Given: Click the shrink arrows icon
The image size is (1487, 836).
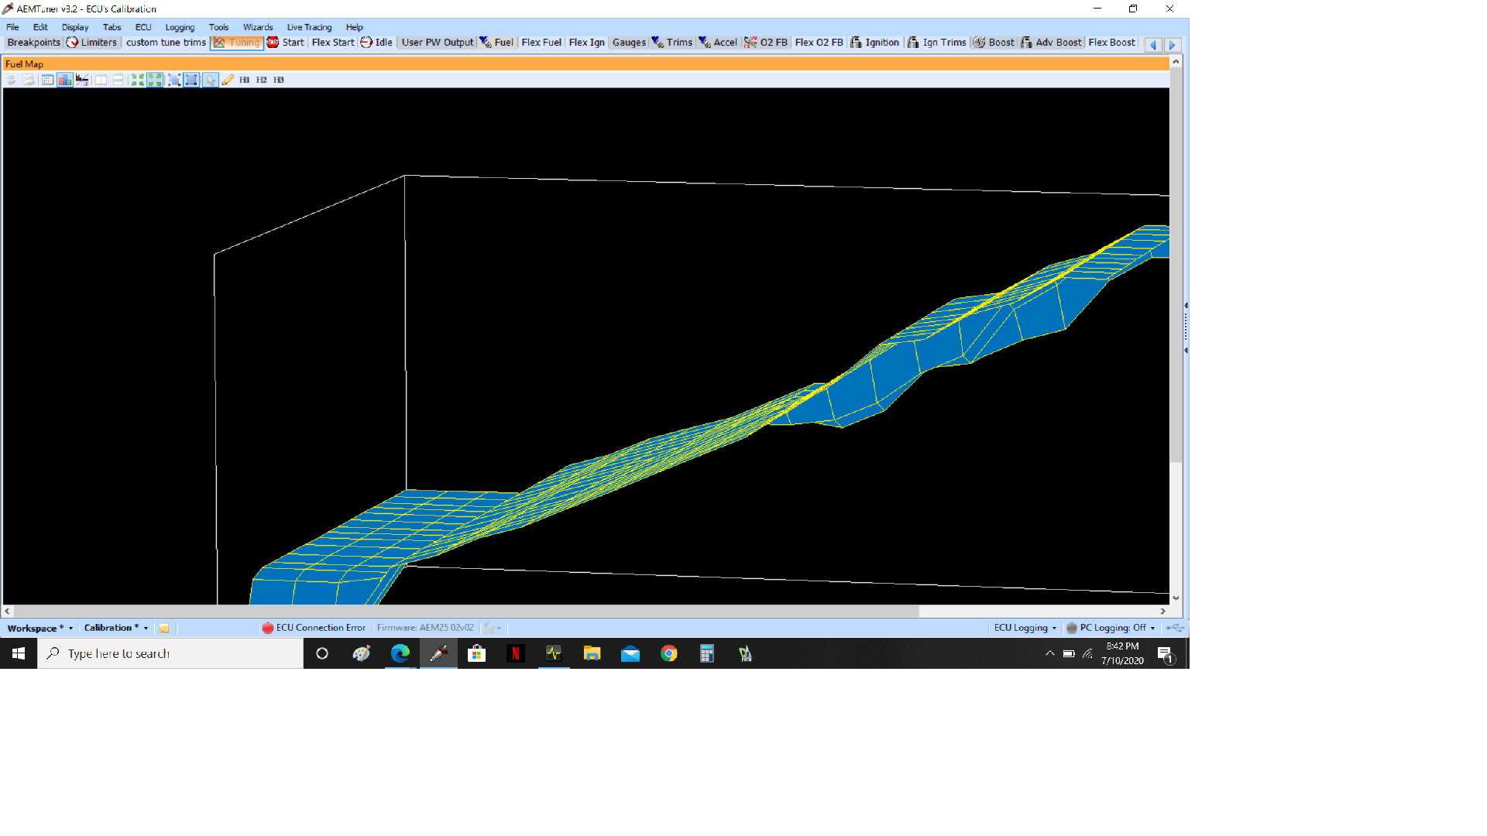Looking at the screenshot, I should [138, 80].
